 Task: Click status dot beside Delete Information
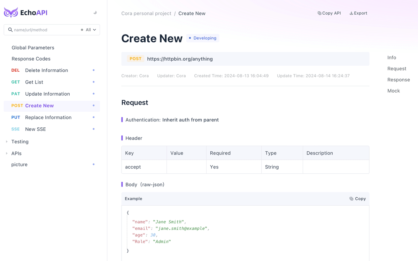tap(94, 70)
